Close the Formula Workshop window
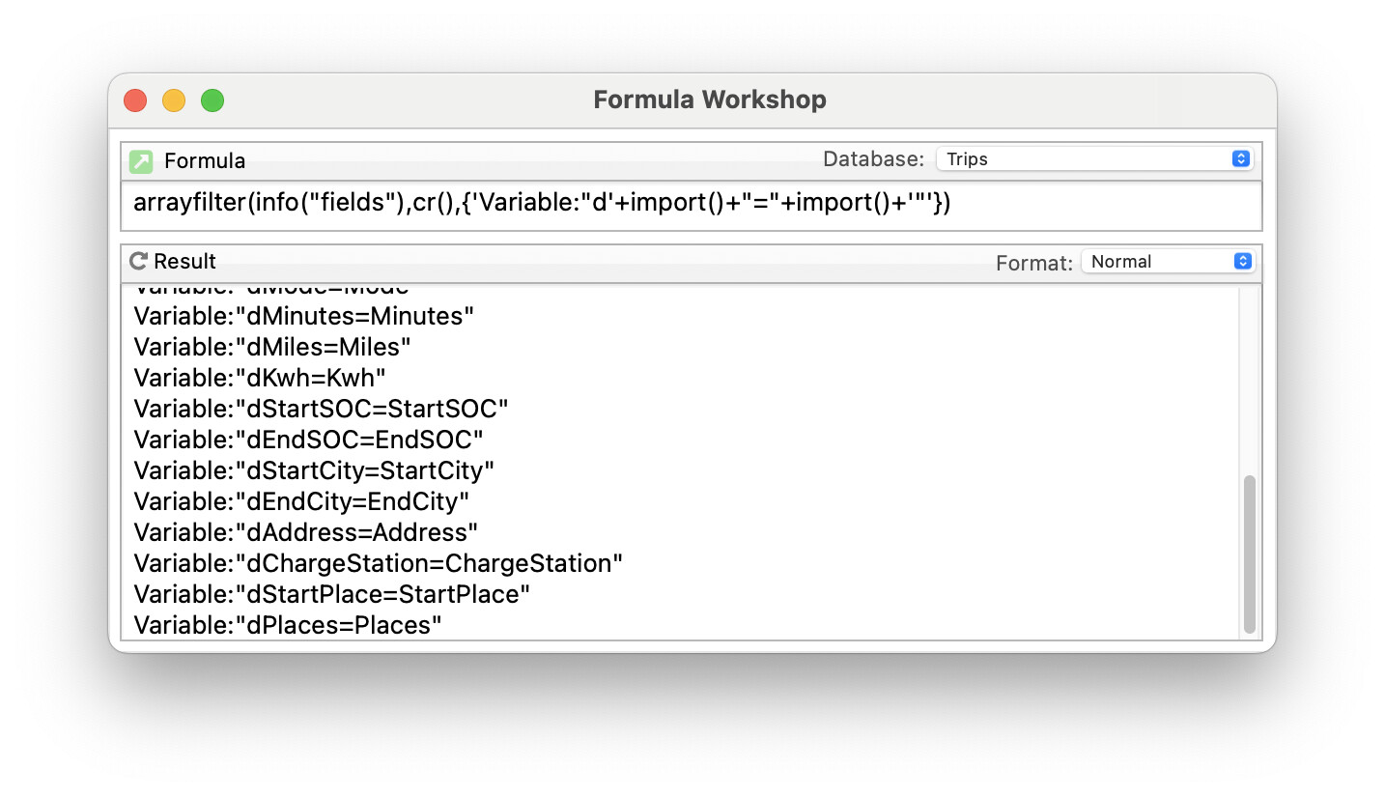Image resolution: width=1385 pixels, height=796 pixels. tap(135, 99)
